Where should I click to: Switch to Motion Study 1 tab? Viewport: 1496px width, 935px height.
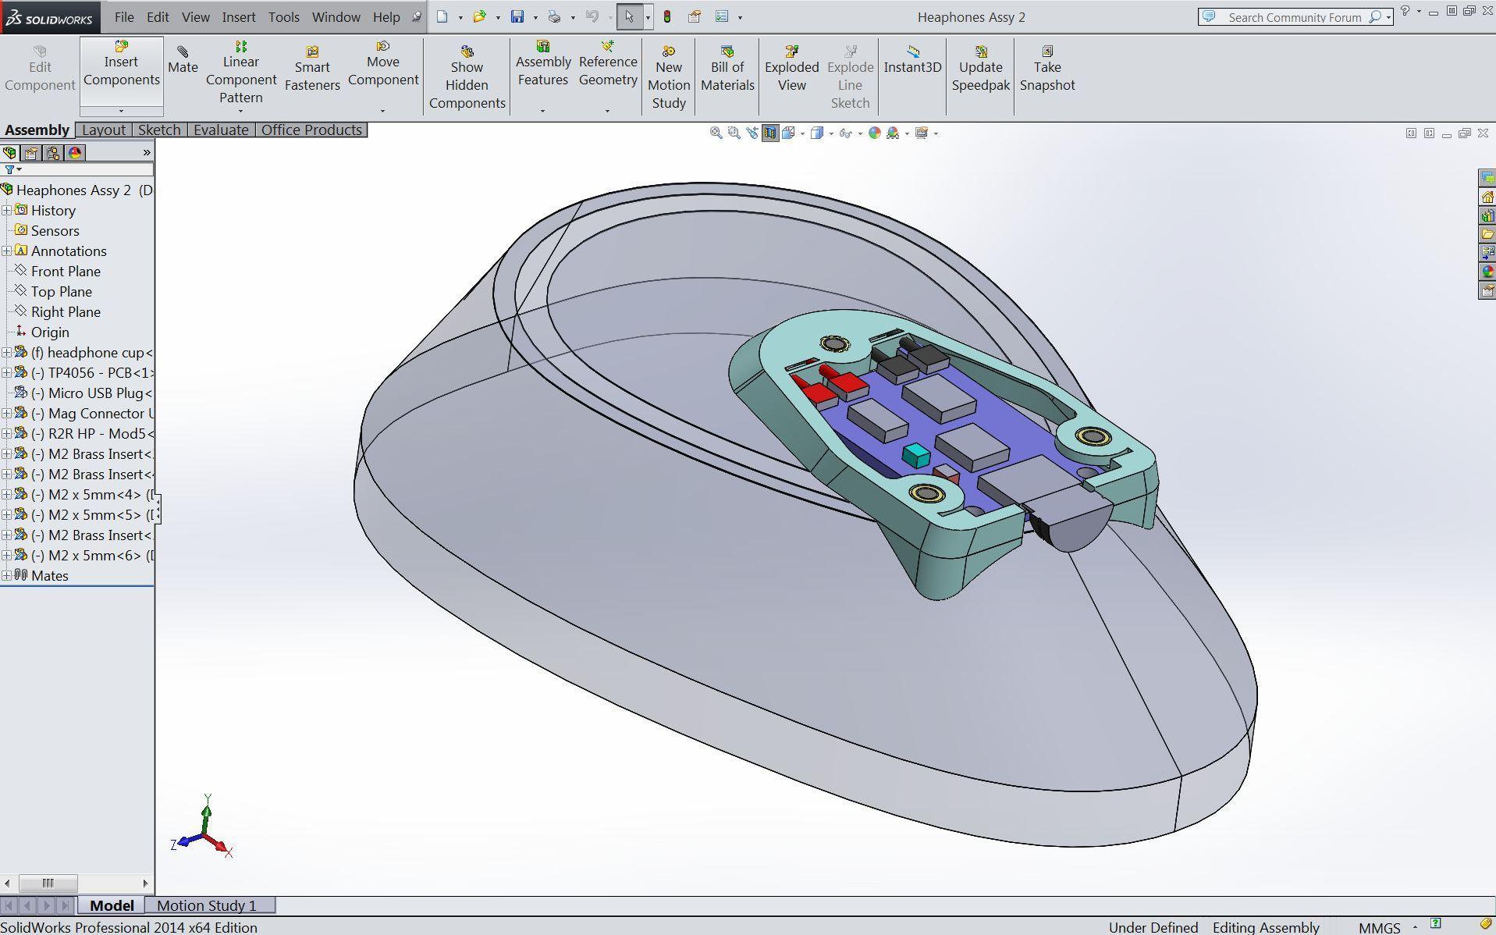pyautogui.click(x=207, y=905)
